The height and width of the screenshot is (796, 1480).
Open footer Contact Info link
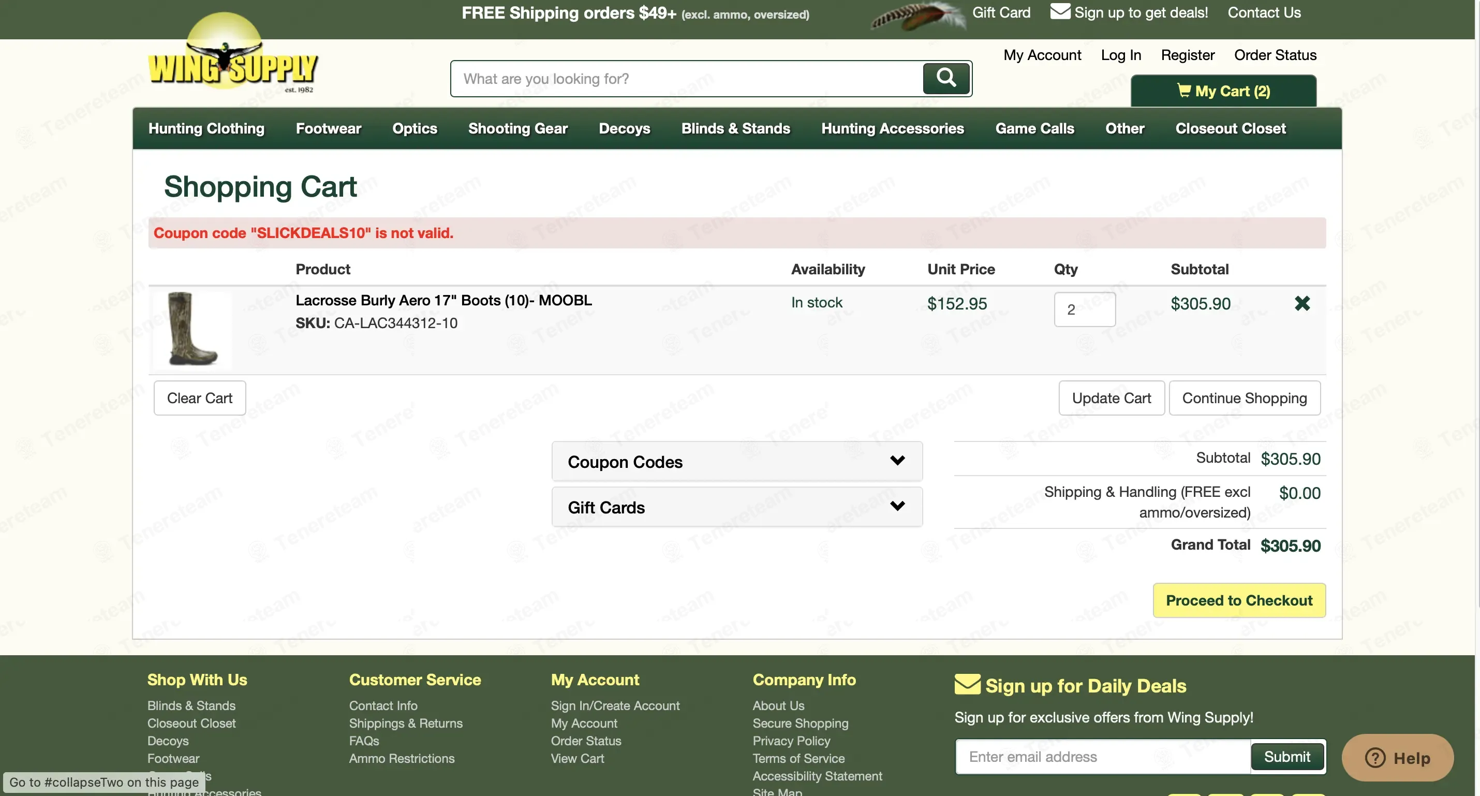click(383, 705)
